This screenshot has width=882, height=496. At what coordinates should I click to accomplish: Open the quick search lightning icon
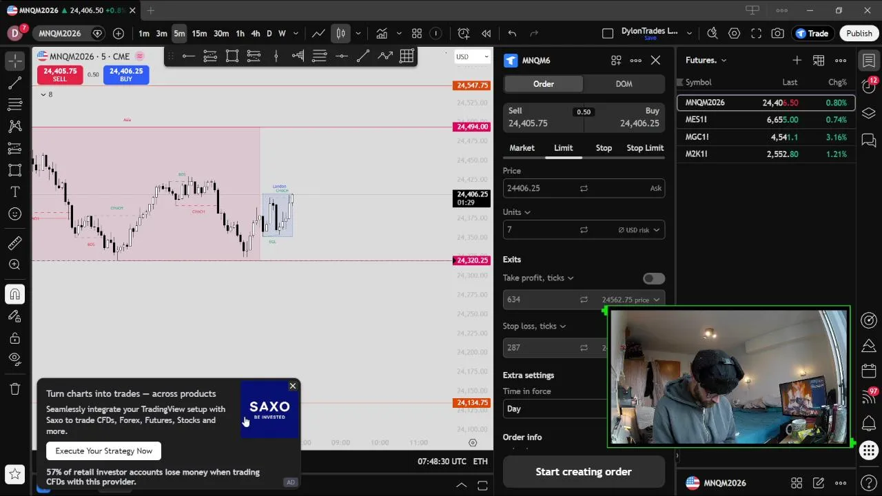pyautogui.click(x=712, y=33)
